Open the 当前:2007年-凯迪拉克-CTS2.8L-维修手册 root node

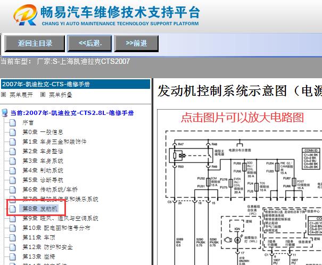pyautogui.click(x=72, y=113)
